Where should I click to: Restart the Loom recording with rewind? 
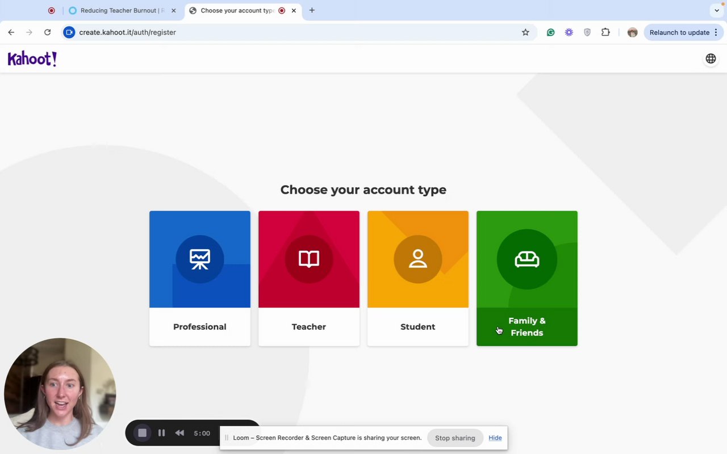(x=179, y=433)
